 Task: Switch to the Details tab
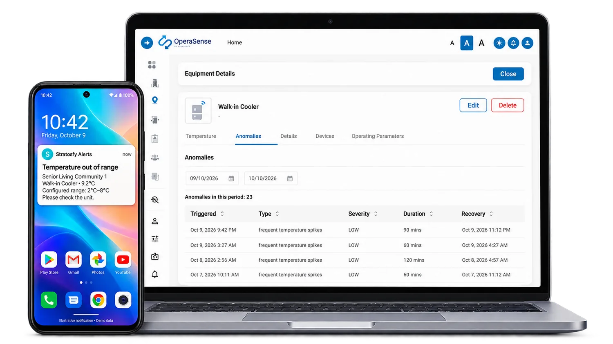[289, 136]
